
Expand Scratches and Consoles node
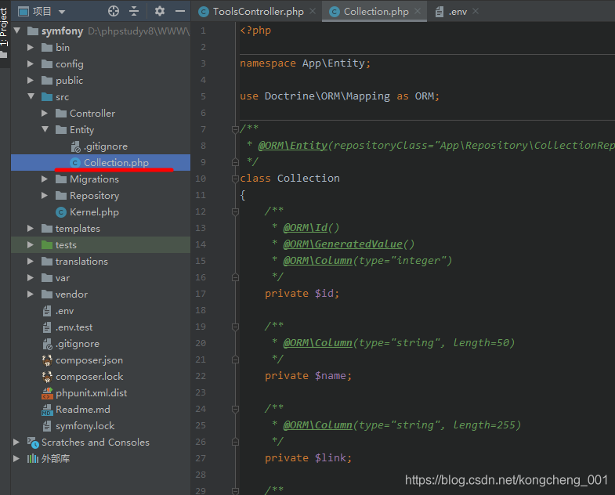(16, 443)
